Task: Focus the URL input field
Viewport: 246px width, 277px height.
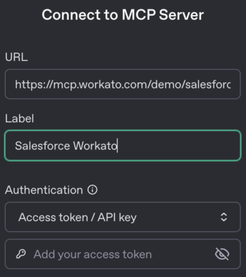Action: [122, 84]
